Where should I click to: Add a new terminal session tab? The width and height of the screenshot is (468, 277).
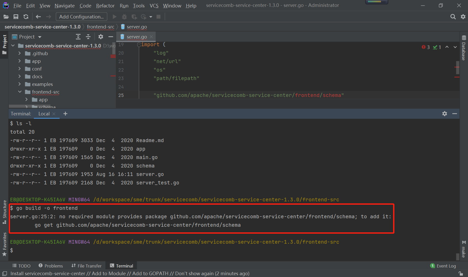tap(65, 114)
